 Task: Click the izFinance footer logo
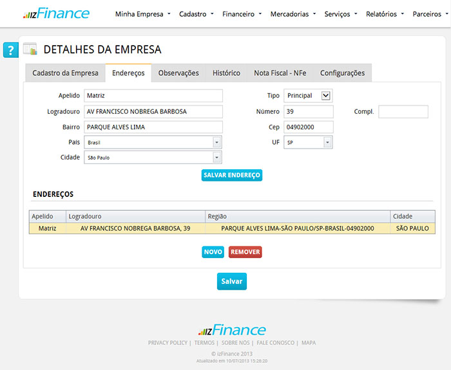231,330
